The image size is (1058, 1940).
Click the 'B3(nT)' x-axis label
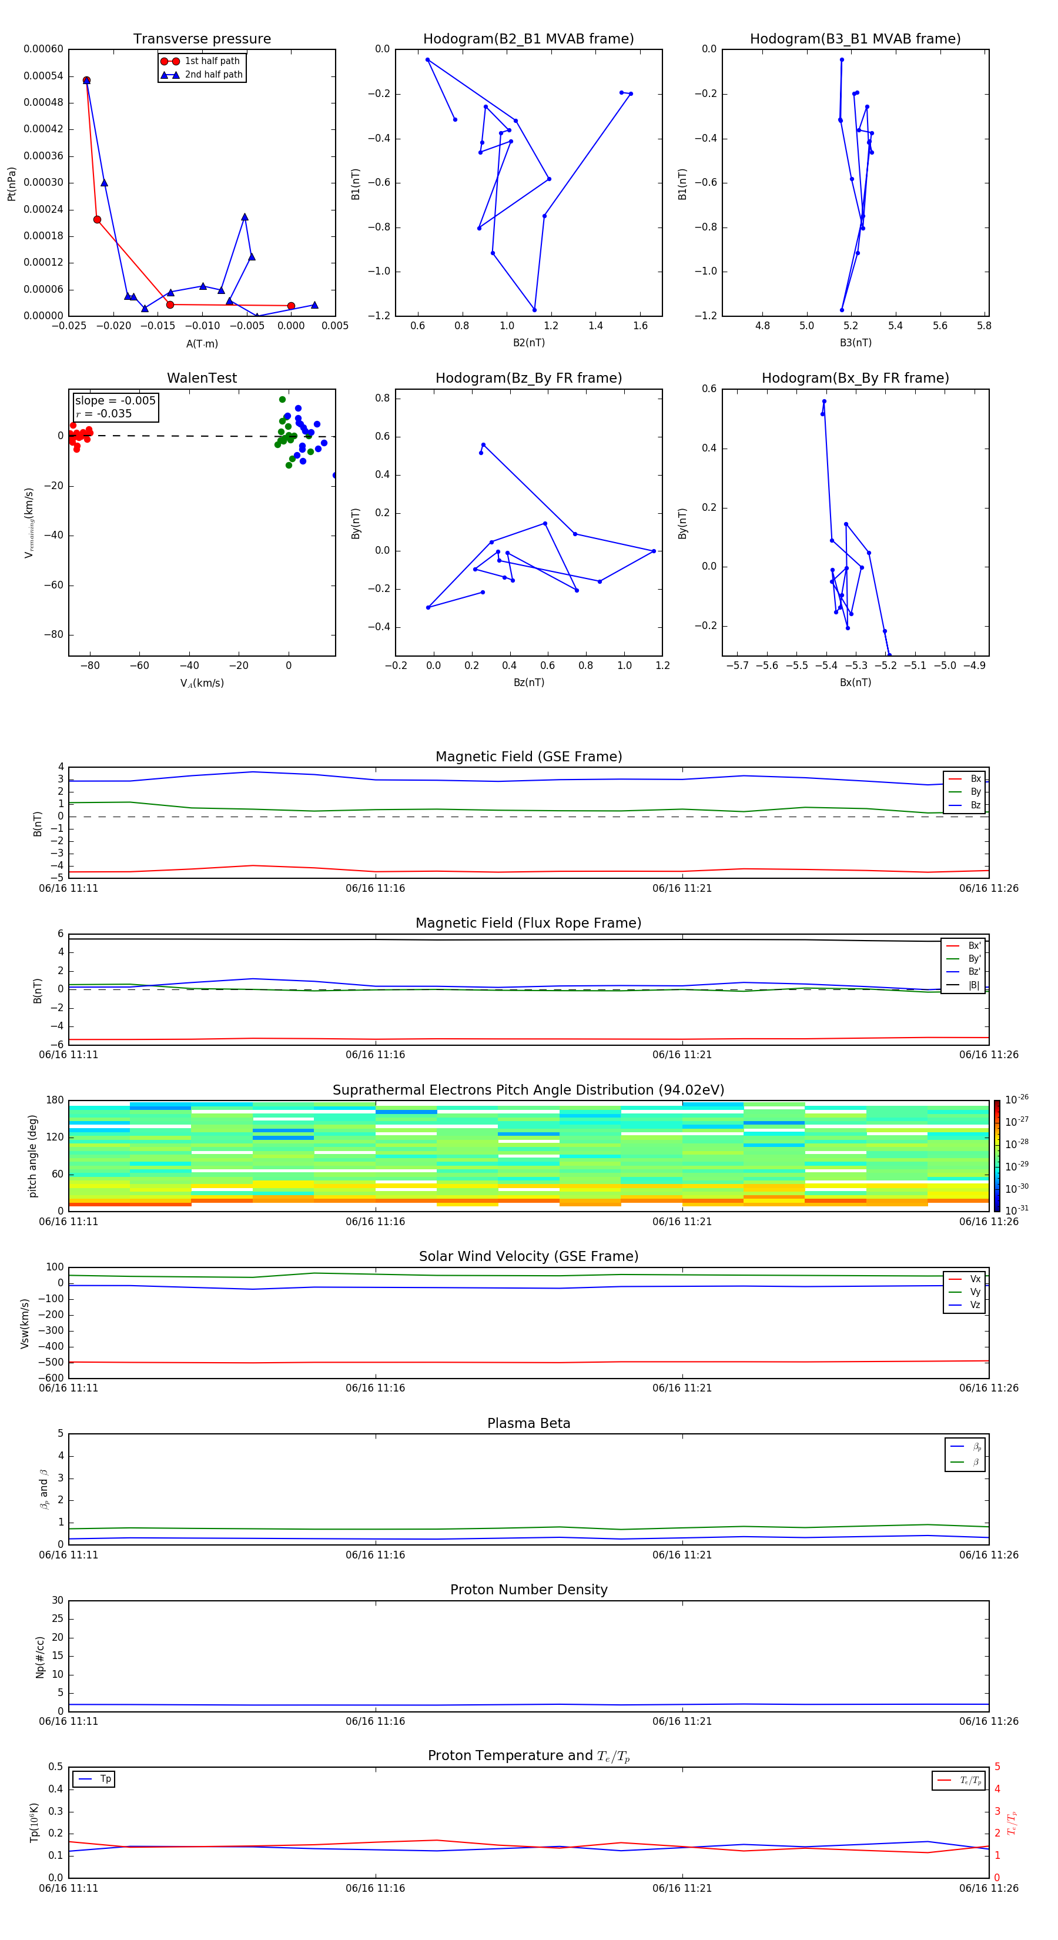(855, 343)
